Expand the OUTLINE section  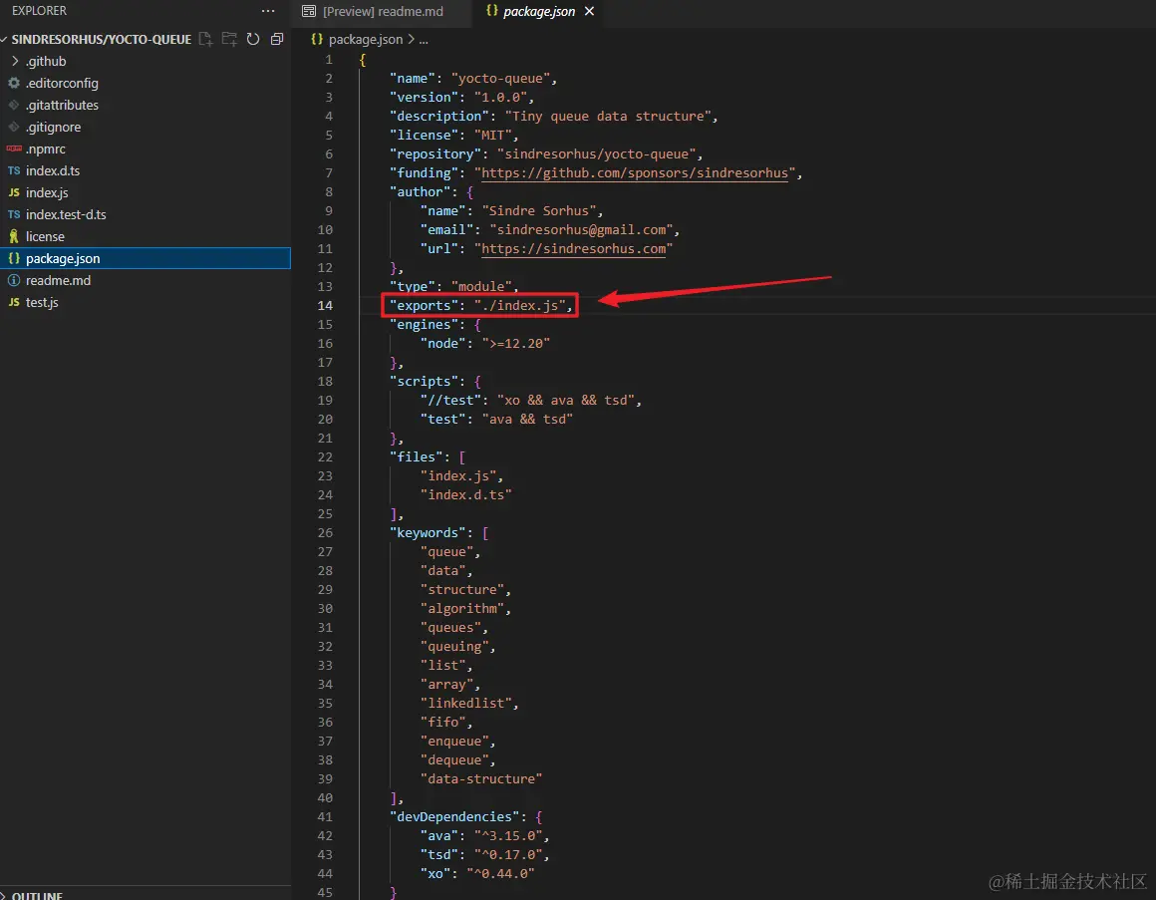(x=37, y=895)
